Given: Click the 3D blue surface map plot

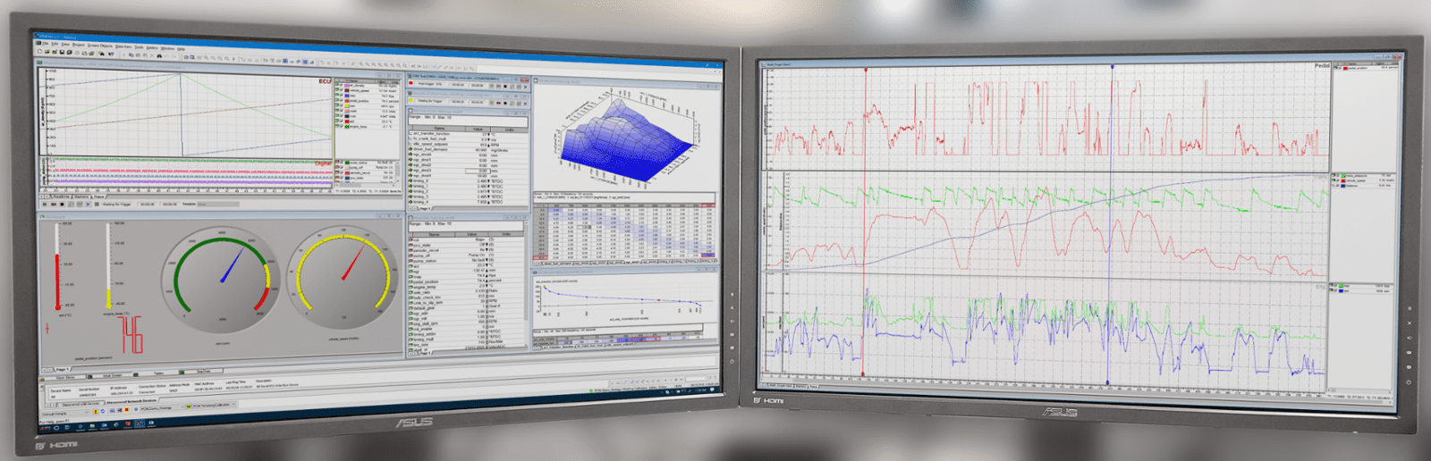Looking at the screenshot, I should click(626, 143).
